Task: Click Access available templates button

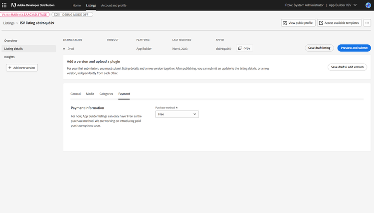Action: click(339, 23)
